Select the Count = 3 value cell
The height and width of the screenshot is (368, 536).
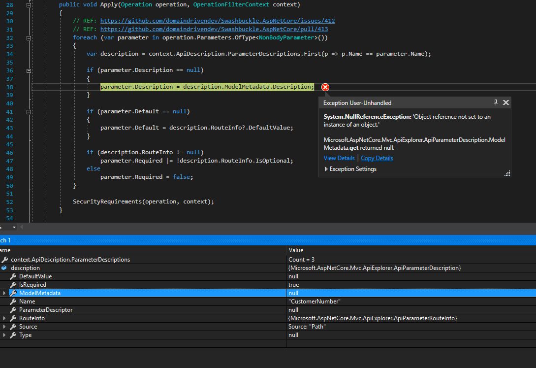[x=411, y=260]
